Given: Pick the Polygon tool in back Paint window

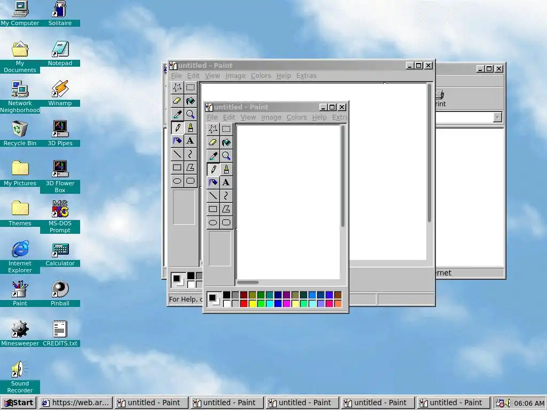Looking at the screenshot, I should (191, 168).
